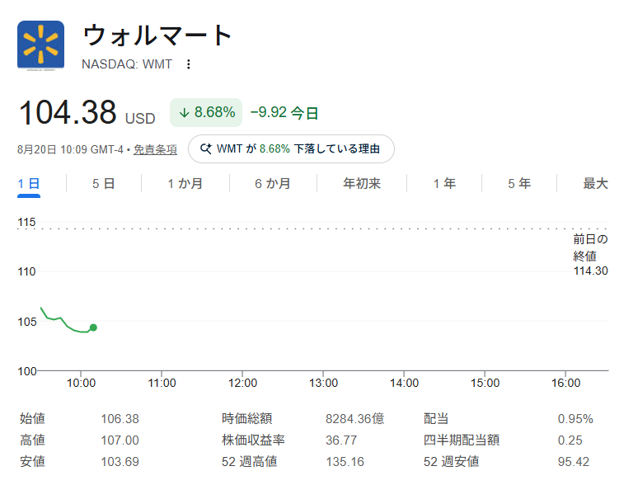Viewport: 619px width, 485px height.
Task: Switch to the 年初来 year-to-date tab
Action: pos(362,184)
